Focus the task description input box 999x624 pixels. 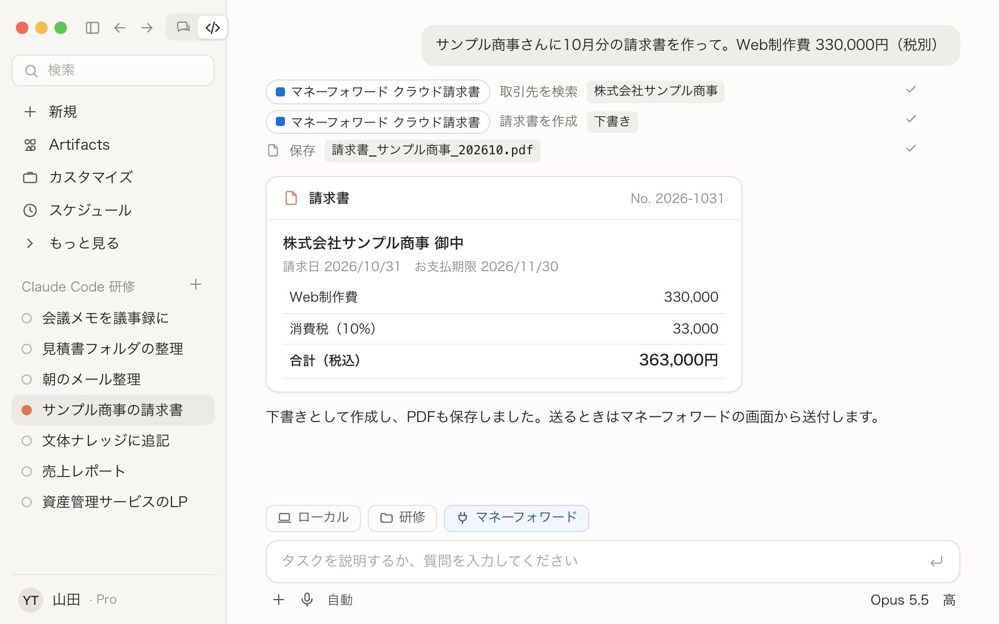click(613, 562)
